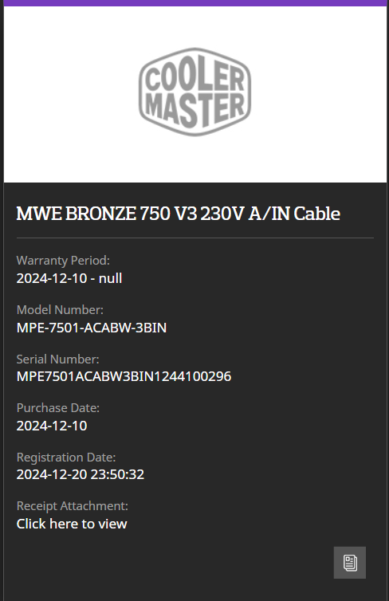389x601 pixels.
Task: Click the Registration Date label
Action: (66, 458)
